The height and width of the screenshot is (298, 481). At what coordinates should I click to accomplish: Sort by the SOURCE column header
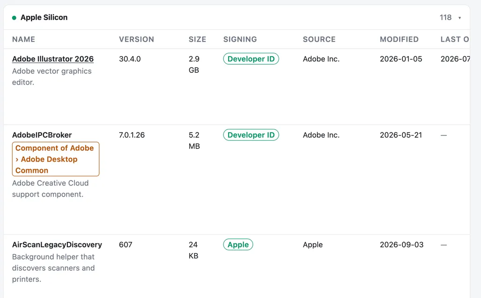click(x=319, y=39)
